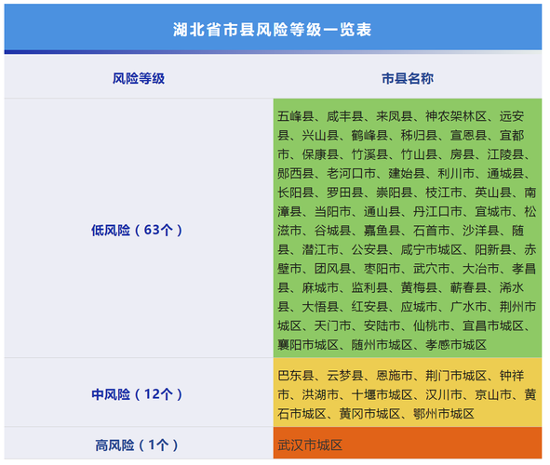This screenshot has height=465, width=550.
Task: Click 巴东县 in the medium risk cell
Action: click(x=296, y=376)
